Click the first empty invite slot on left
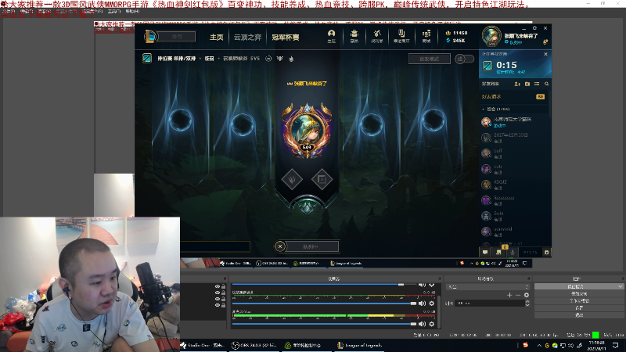The image size is (626, 352). click(x=181, y=120)
